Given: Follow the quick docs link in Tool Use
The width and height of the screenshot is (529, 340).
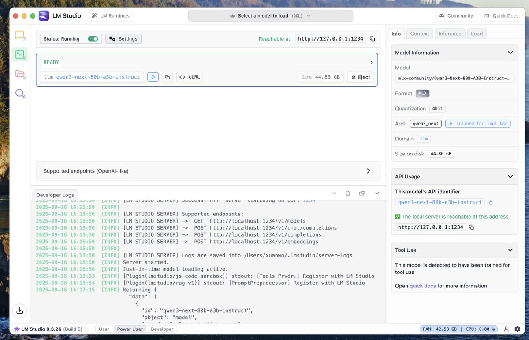Looking at the screenshot, I should pos(423,286).
